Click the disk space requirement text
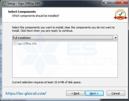This screenshot has height=101, width=129. (47, 82)
